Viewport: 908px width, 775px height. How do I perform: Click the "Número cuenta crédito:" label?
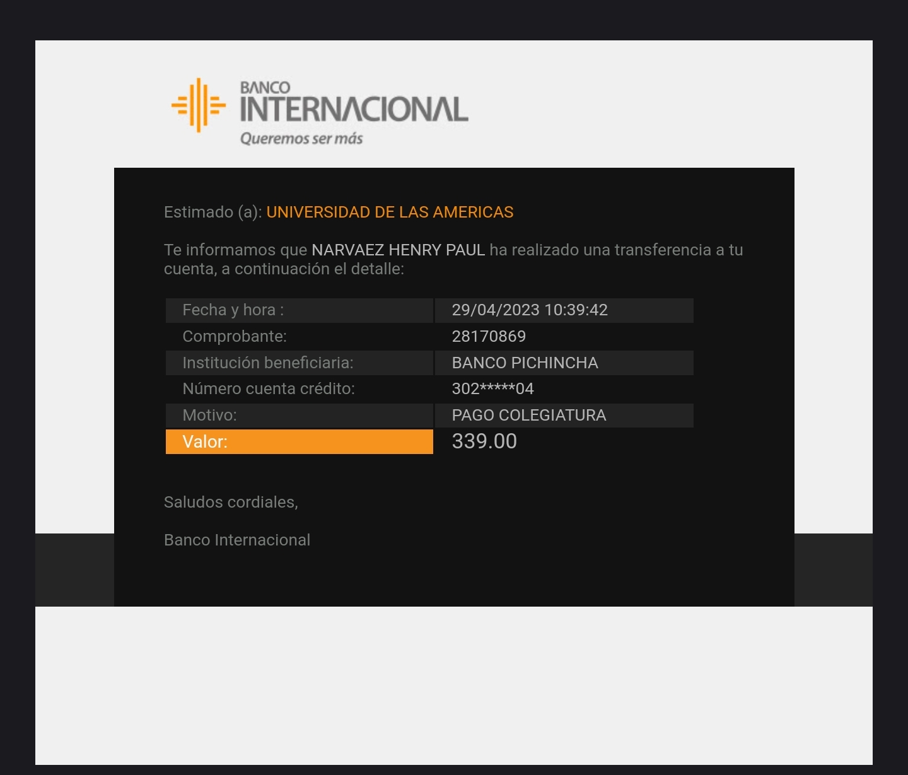(268, 389)
